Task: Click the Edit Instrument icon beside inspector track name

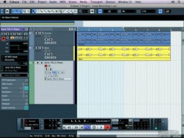Action: (x=27, y=29)
